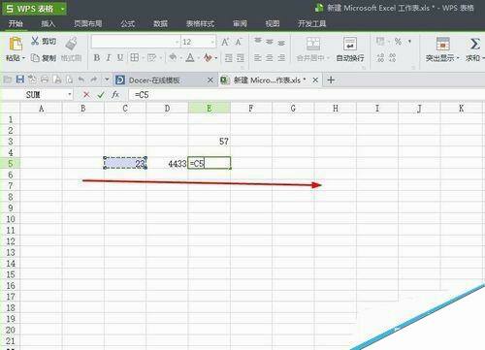Click the Save floppy disk icon

tap(20, 80)
